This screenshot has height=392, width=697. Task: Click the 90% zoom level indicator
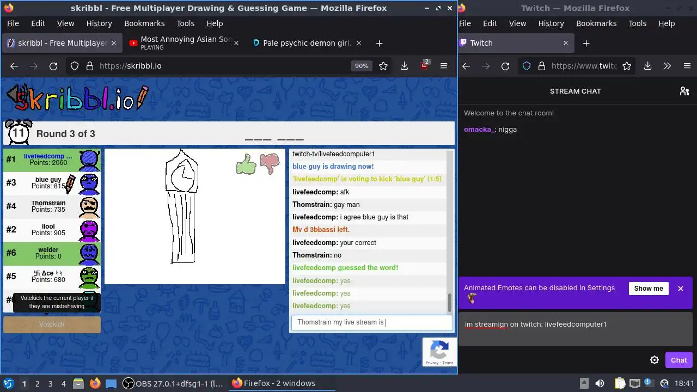pos(362,66)
